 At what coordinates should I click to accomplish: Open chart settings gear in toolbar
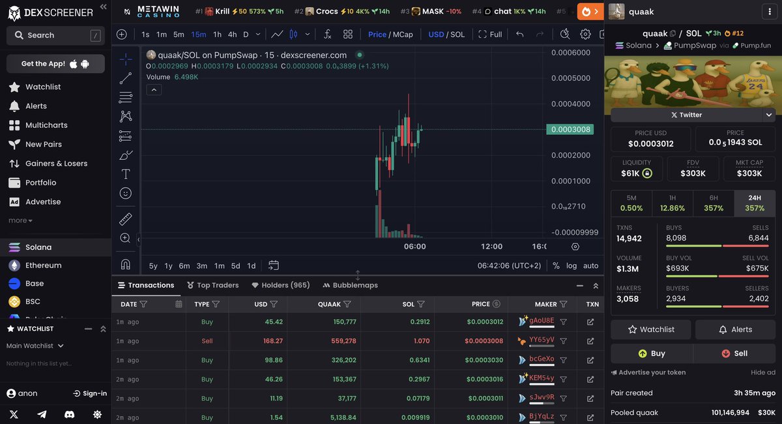[585, 35]
